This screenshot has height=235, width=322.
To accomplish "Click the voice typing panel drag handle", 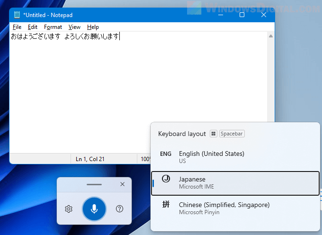I will click(x=94, y=184).
